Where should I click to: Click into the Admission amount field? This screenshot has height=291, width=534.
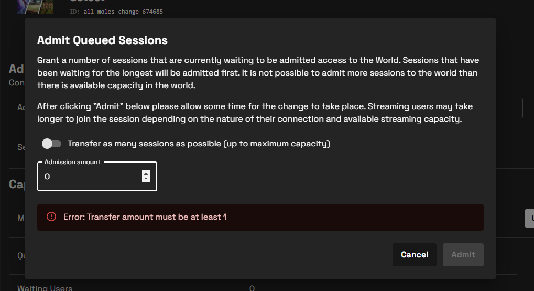click(89, 177)
